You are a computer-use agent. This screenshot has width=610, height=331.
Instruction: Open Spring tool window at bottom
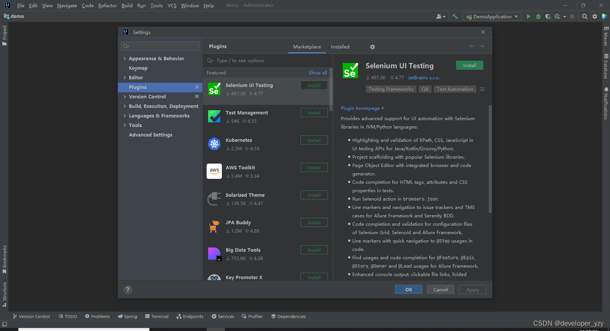coord(127,317)
